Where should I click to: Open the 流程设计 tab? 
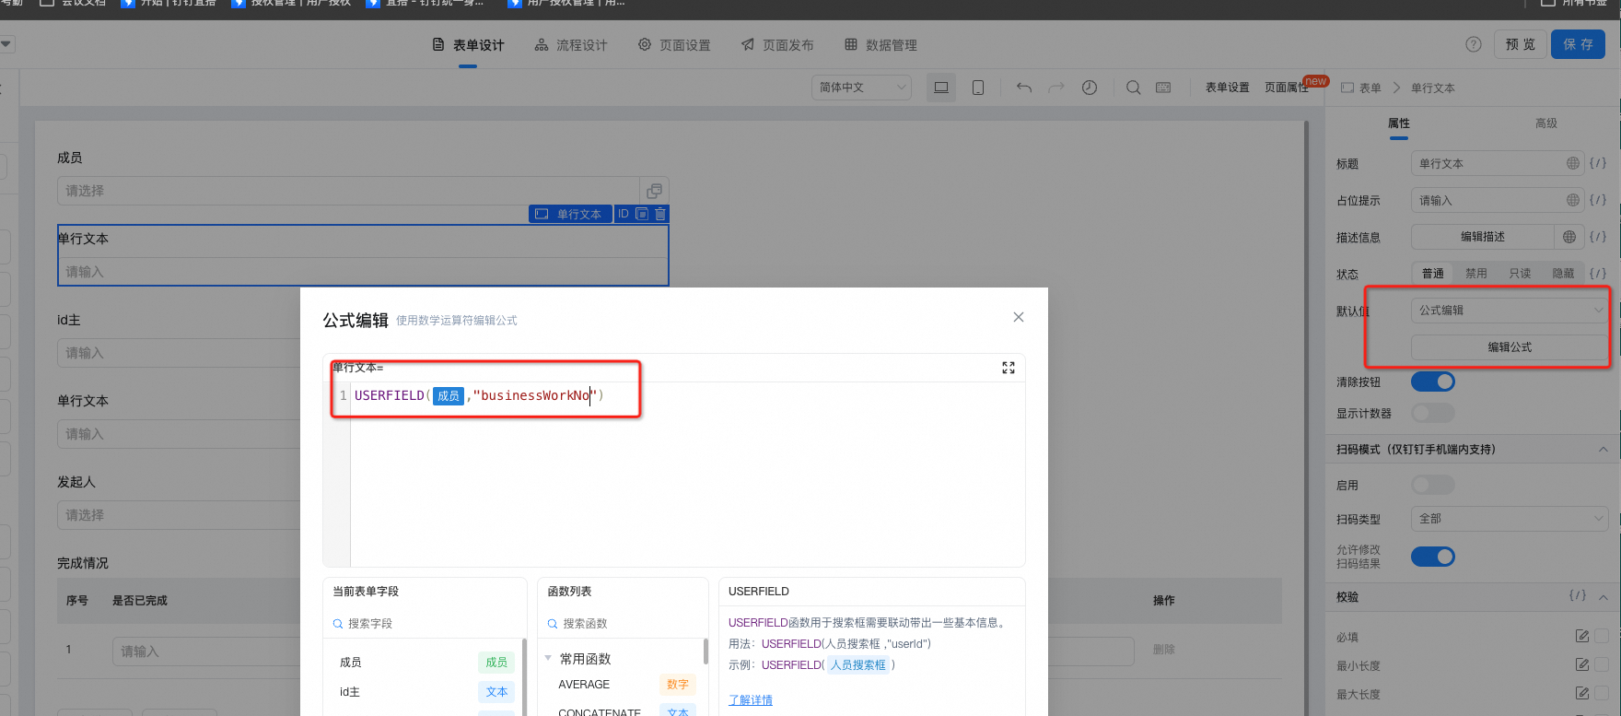pyautogui.click(x=571, y=44)
